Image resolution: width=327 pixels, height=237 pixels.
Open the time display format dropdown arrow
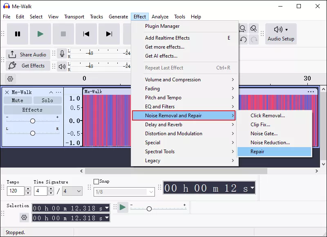tap(252, 188)
